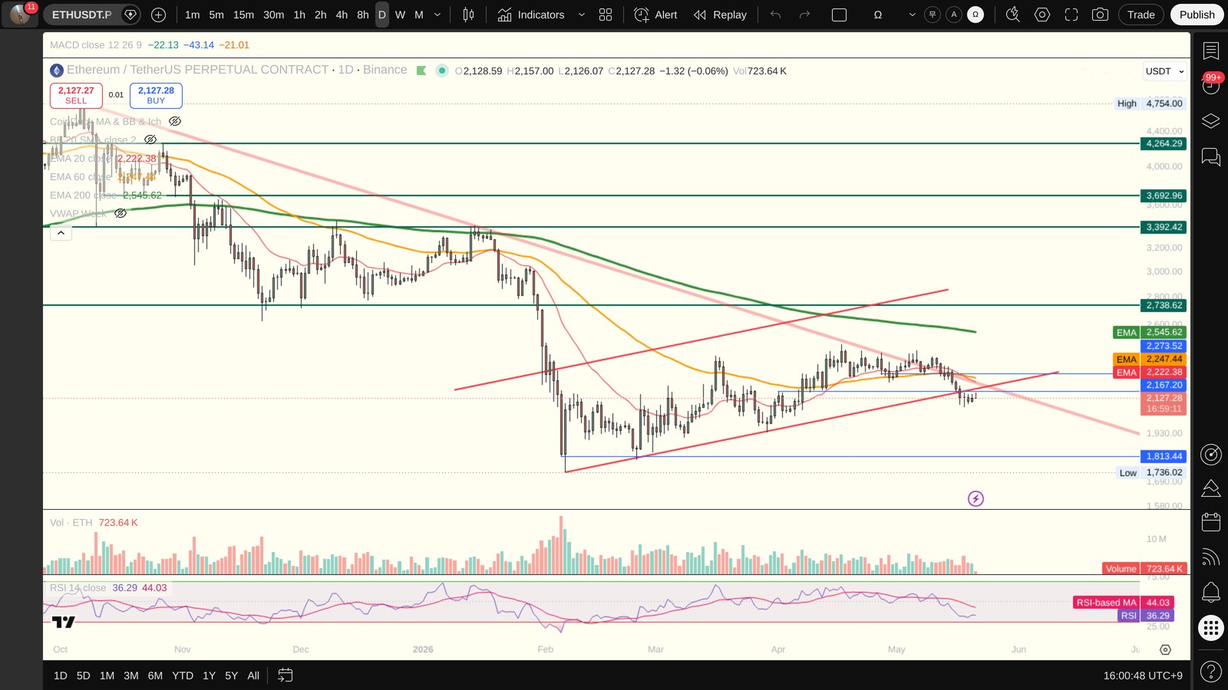Open the candlestick chart style selector
This screenshot has width=1228, height=690.
[468, 15]
